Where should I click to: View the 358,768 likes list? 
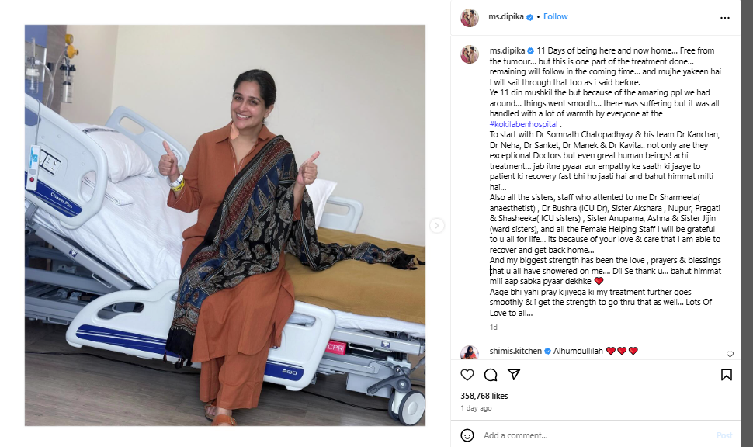(484, 396)
